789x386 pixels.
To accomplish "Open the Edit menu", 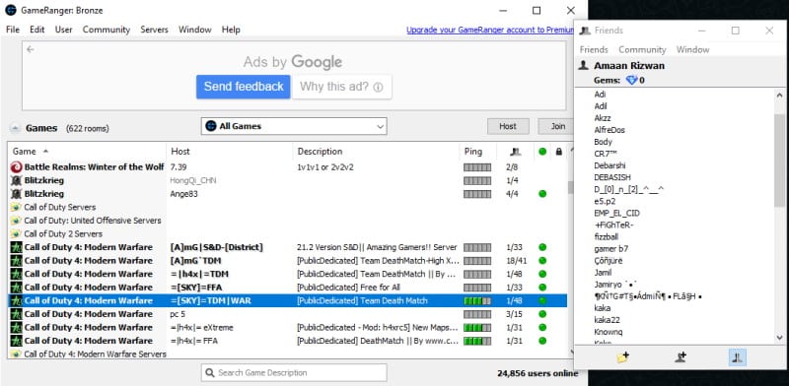I will (x=36, y=30).
